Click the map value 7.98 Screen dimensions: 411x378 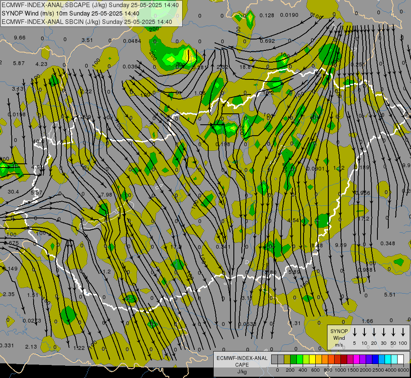click(x=106, y=195)
